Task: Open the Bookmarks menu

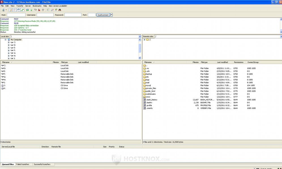Action: click(37, 6)
